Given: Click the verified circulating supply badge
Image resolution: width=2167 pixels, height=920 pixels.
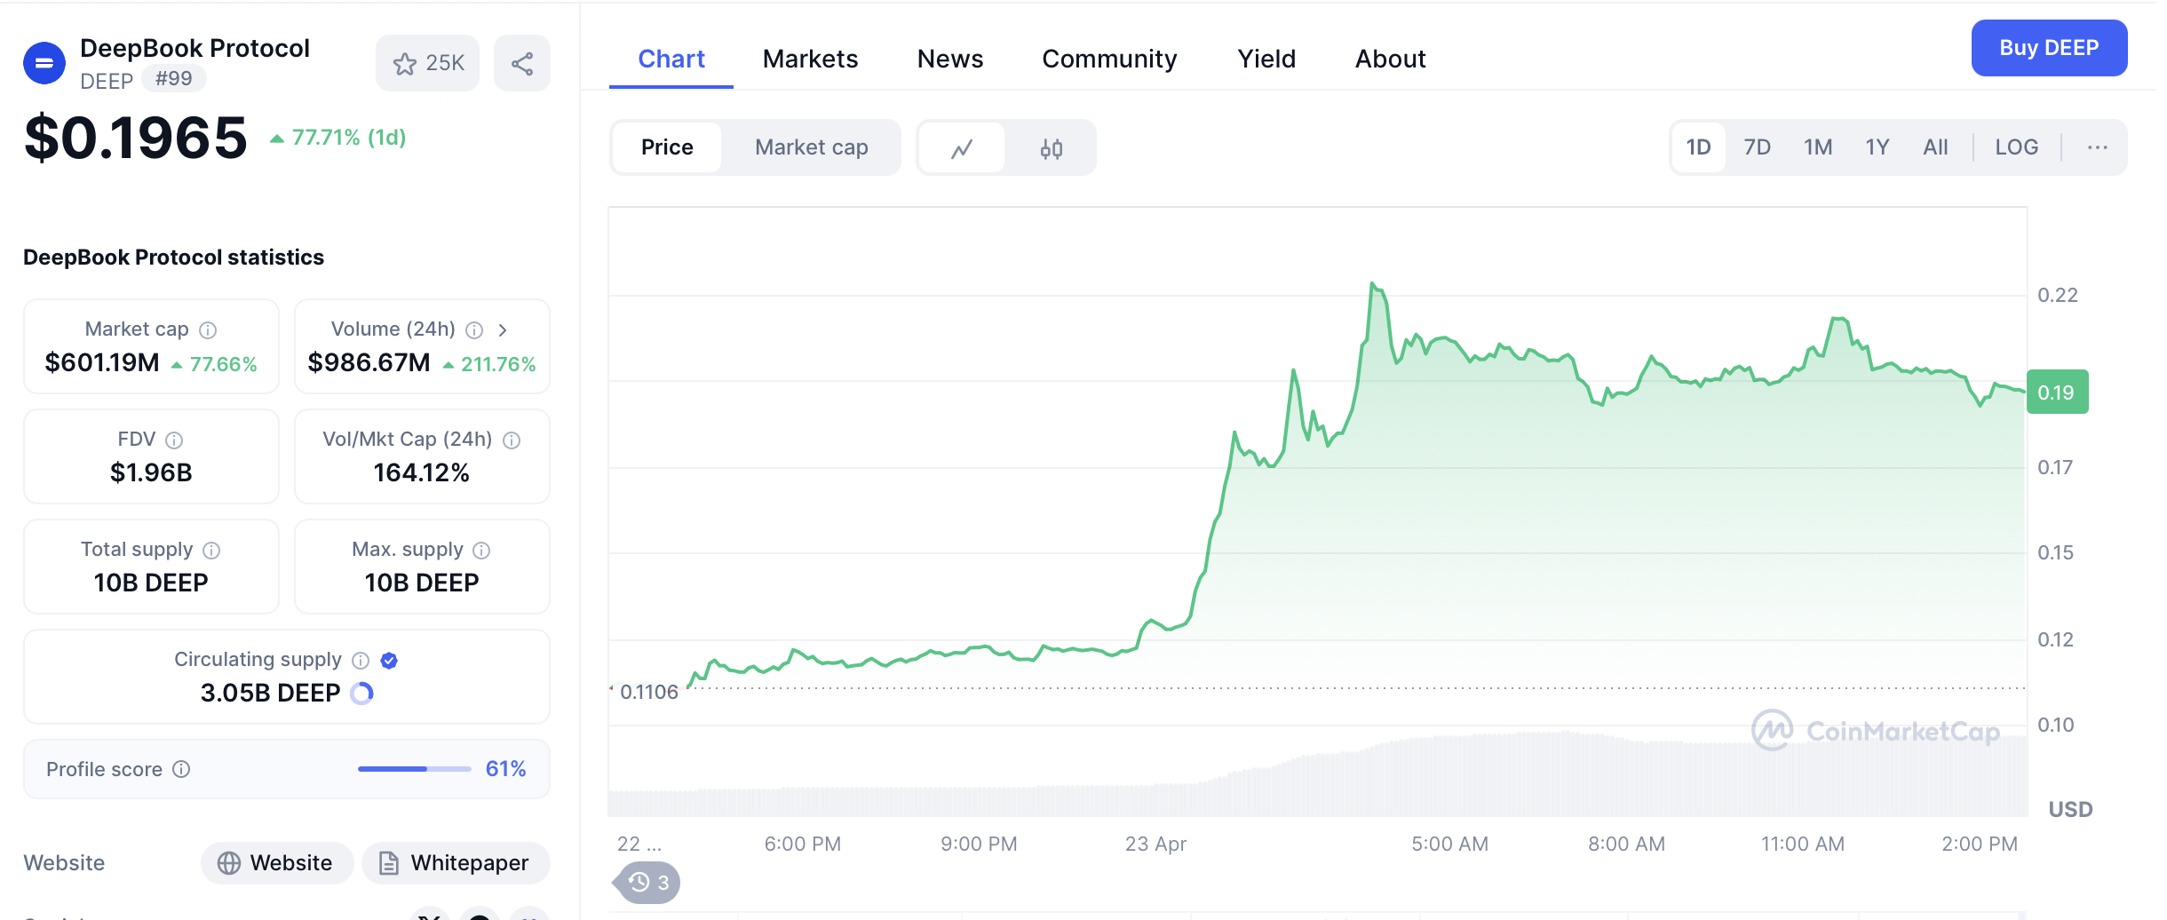Looking at the screenshot, I should 389,660.
